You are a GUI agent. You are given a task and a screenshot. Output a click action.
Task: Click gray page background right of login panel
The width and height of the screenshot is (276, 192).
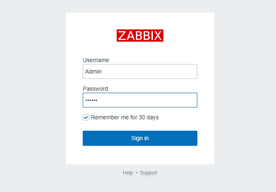coord(245,92)
